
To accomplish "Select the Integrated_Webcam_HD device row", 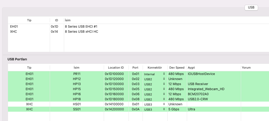I will tap(206, 89).
